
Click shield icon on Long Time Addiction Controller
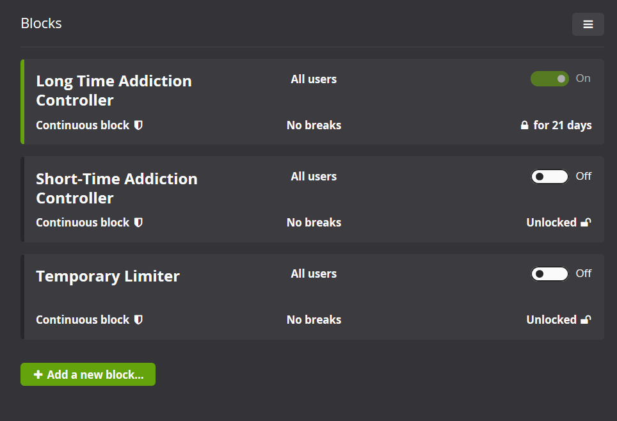[x=138, y=125]
